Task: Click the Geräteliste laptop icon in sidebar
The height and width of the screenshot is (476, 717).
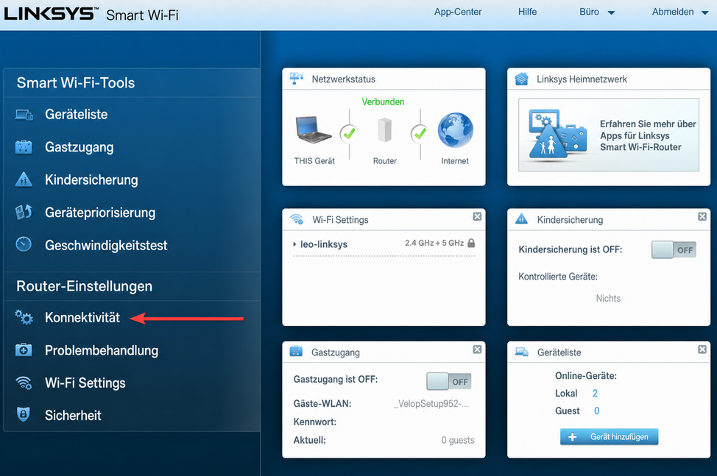Action: [24, 115]
